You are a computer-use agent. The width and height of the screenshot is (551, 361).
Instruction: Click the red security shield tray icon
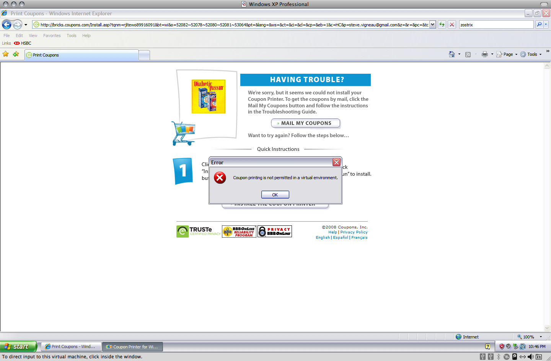[x=502, y=346]
